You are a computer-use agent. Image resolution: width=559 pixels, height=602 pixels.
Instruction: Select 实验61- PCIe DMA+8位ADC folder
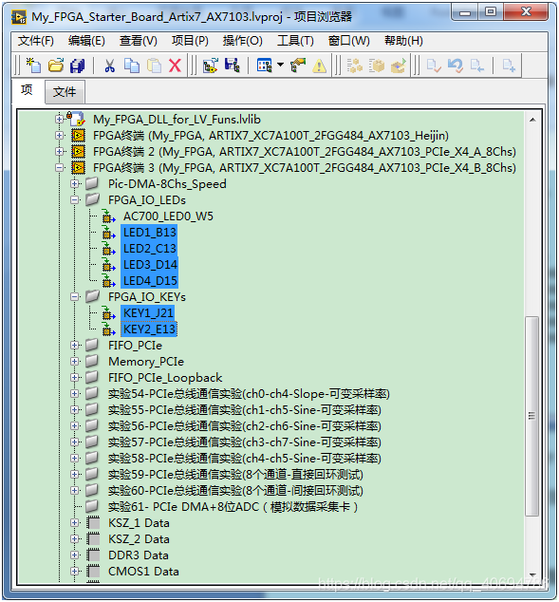pos(233,506)
